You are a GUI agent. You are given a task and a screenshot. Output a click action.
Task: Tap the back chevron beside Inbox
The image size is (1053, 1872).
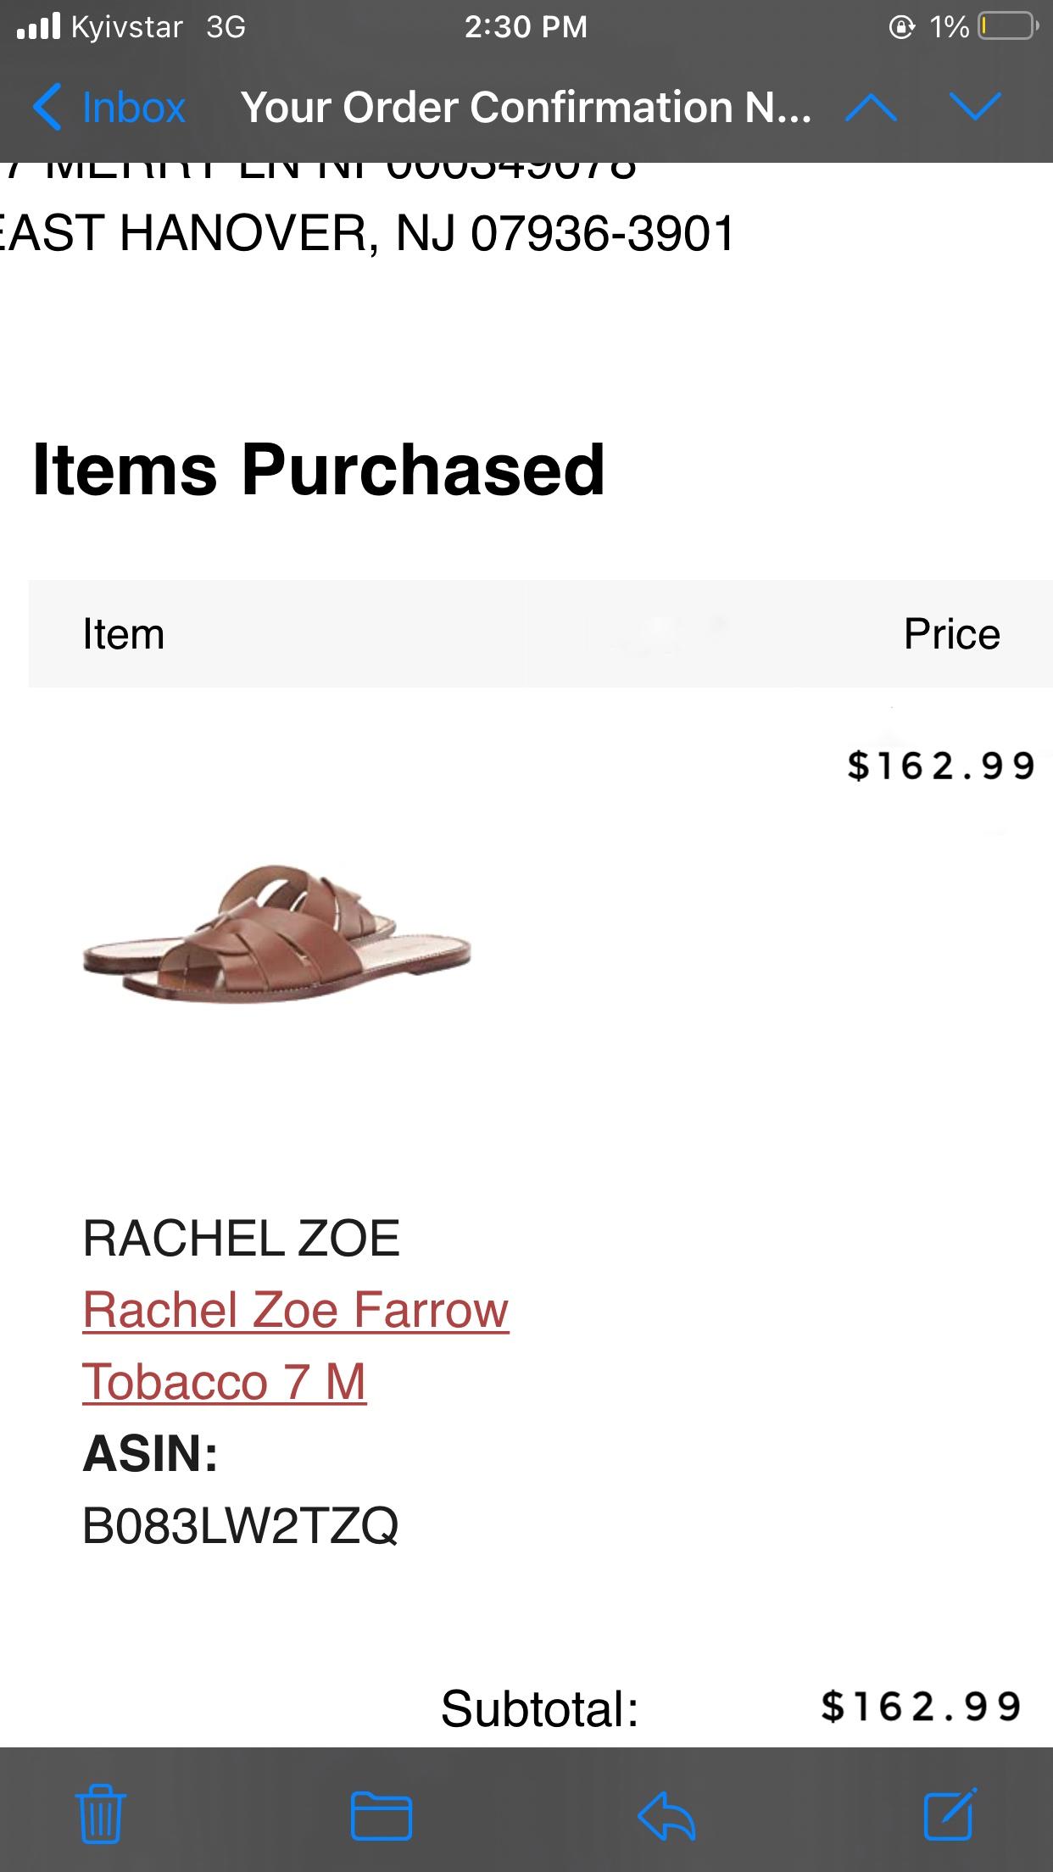47,108
